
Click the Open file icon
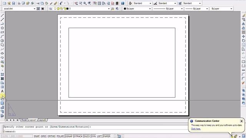point(9,3)
